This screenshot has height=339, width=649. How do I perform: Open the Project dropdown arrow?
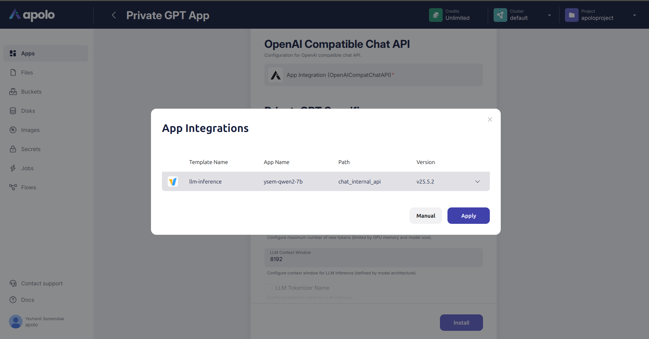[x=634, y=15]
